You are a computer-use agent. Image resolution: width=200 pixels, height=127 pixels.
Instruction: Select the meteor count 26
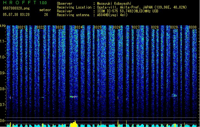coord(46,15)
